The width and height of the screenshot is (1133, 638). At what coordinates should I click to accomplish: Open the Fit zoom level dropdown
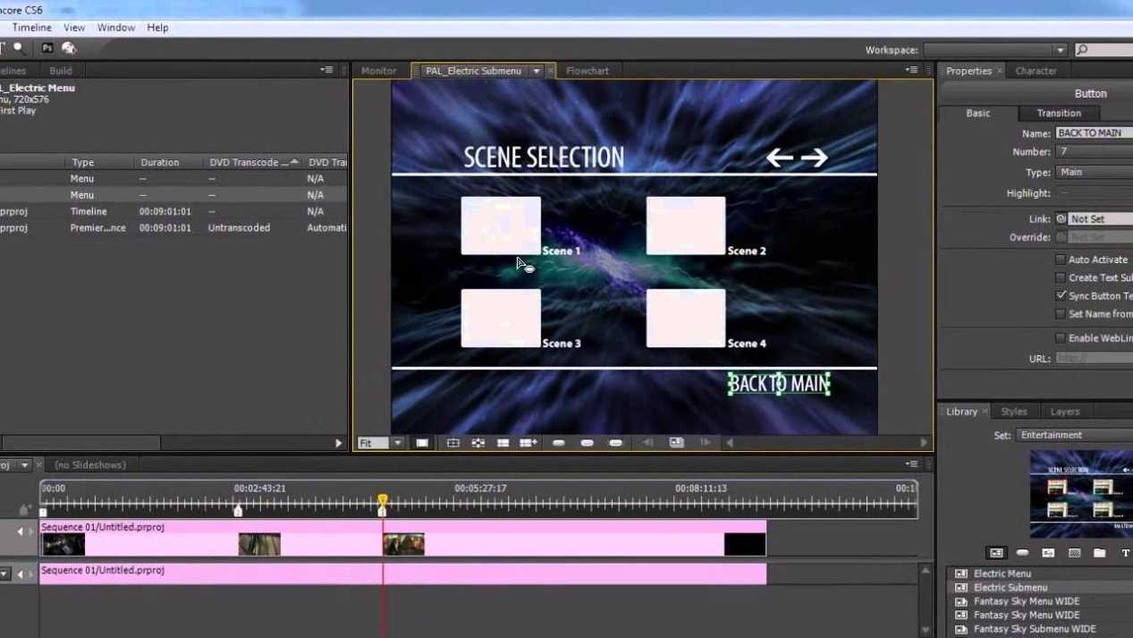[398, 443]
